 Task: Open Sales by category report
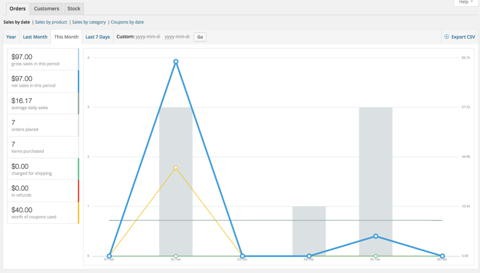(89, 22)
